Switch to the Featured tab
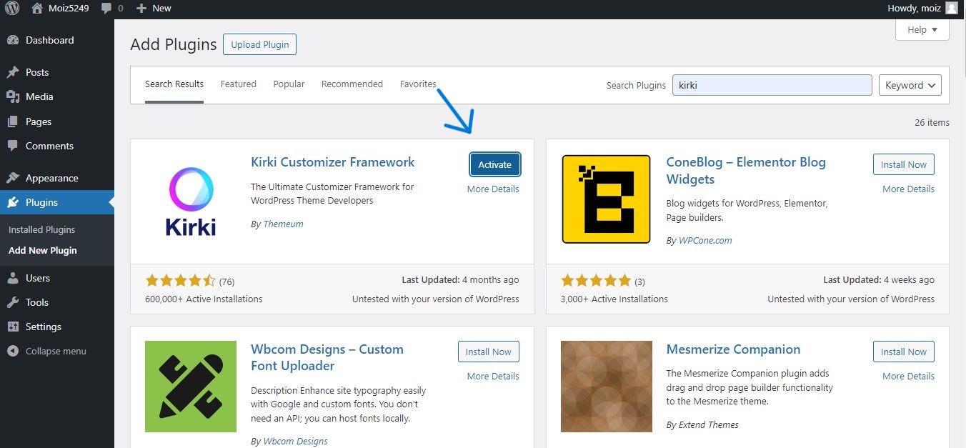 click(238, 84)
